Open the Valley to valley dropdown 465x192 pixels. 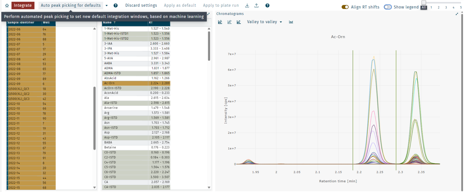(x=264, y=22)
